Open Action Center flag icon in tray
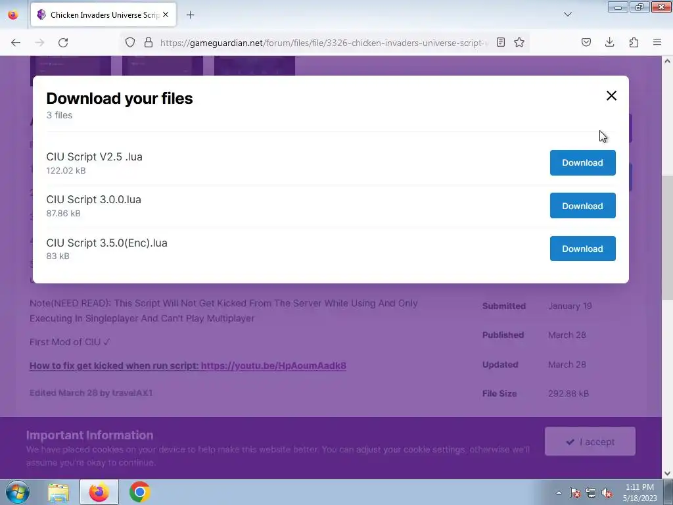The width and height of the screenshot is (673, 505). tap(574, 493)
